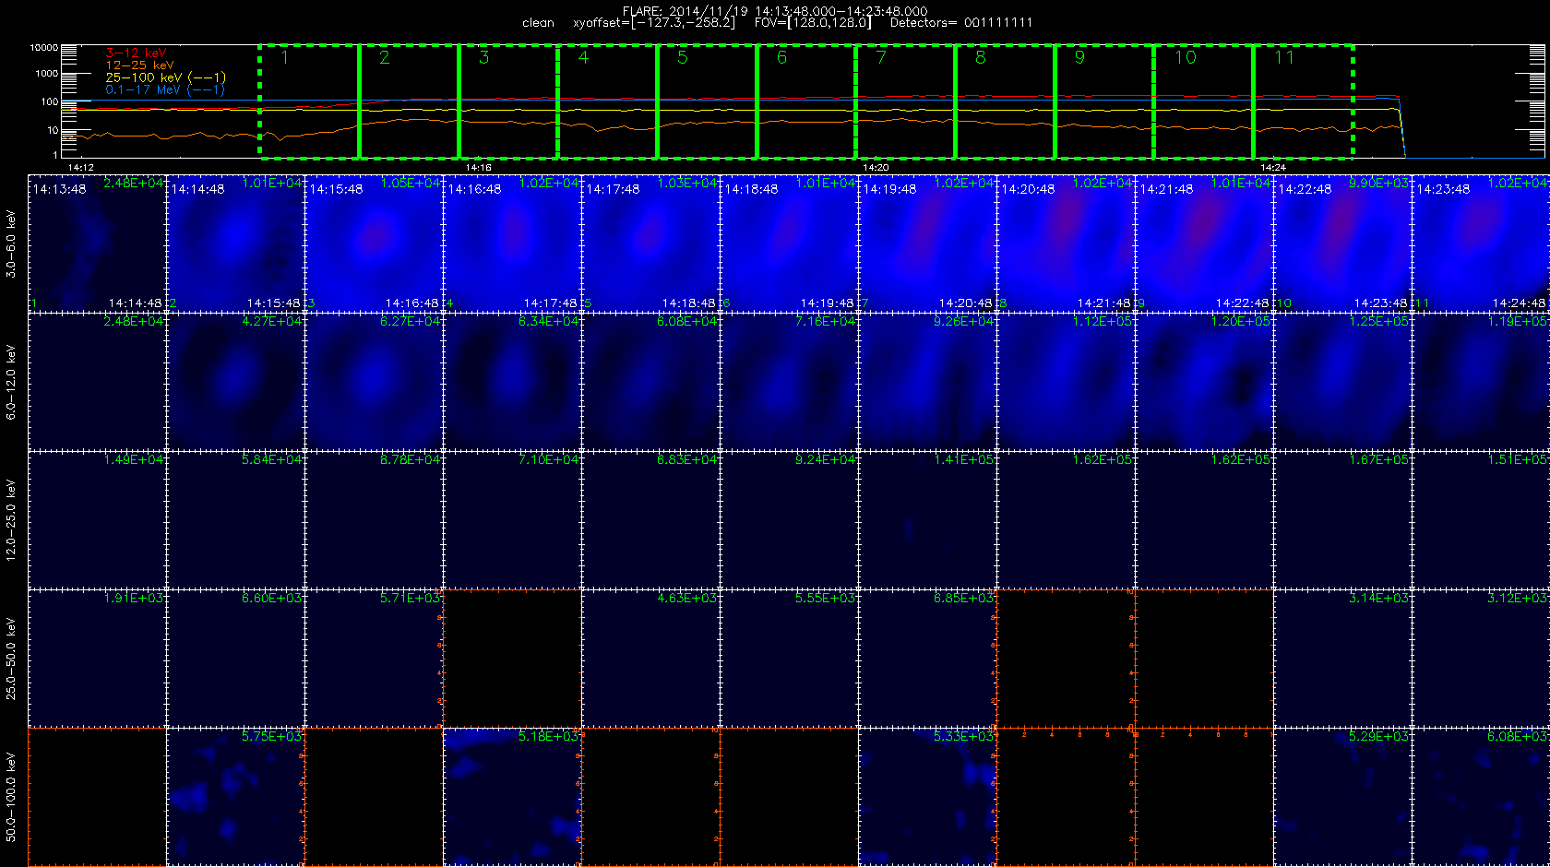The width and height of the screenshot is (1550, 867).
Task: Click the 4.27E+04 counts label
Action: pos(271,322)
